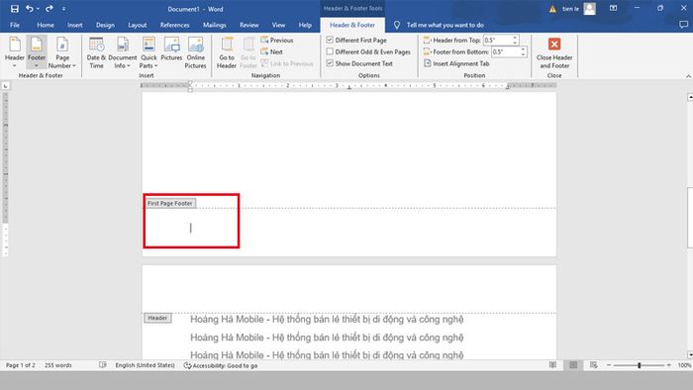
Task: Click the Save icon in title bar
Action: click(15, 8)
